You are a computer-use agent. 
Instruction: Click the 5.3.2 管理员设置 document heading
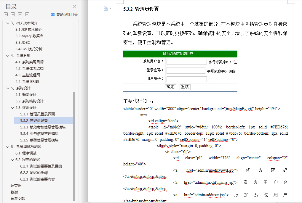[x=141, y=9]
